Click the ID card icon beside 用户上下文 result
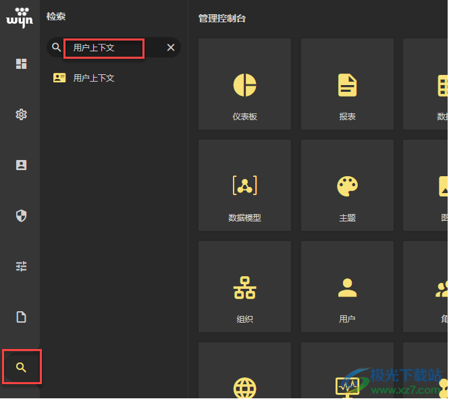449x401 pixels. click(59, 78)
